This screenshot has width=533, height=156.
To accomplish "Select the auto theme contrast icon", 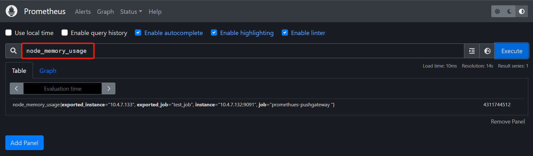I will tap(521, 12).
